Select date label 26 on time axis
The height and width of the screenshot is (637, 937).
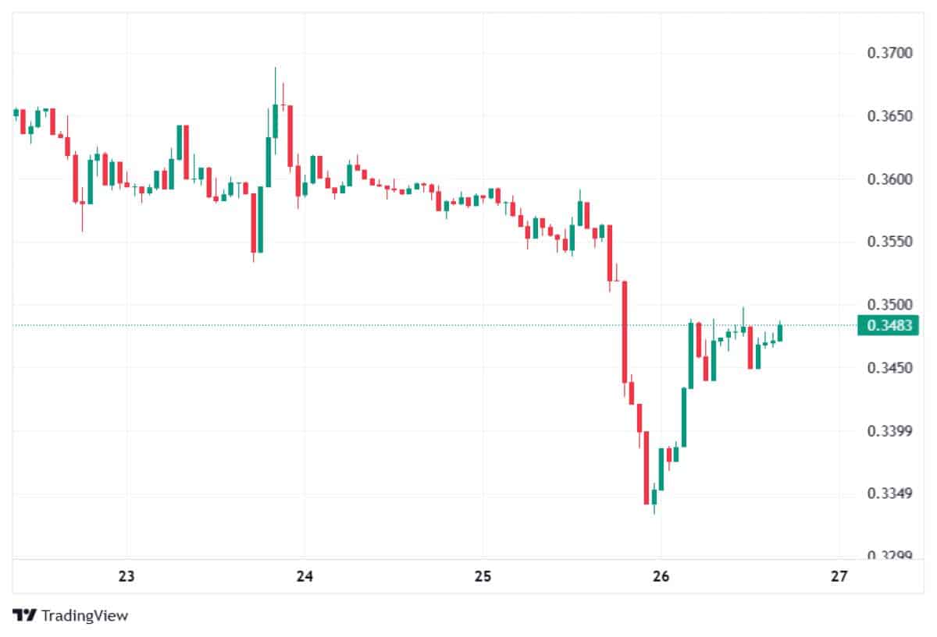(661, 577)
